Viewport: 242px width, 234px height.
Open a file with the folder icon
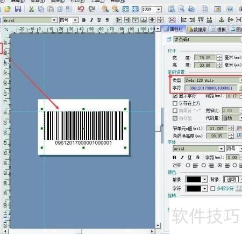(8, 9)
